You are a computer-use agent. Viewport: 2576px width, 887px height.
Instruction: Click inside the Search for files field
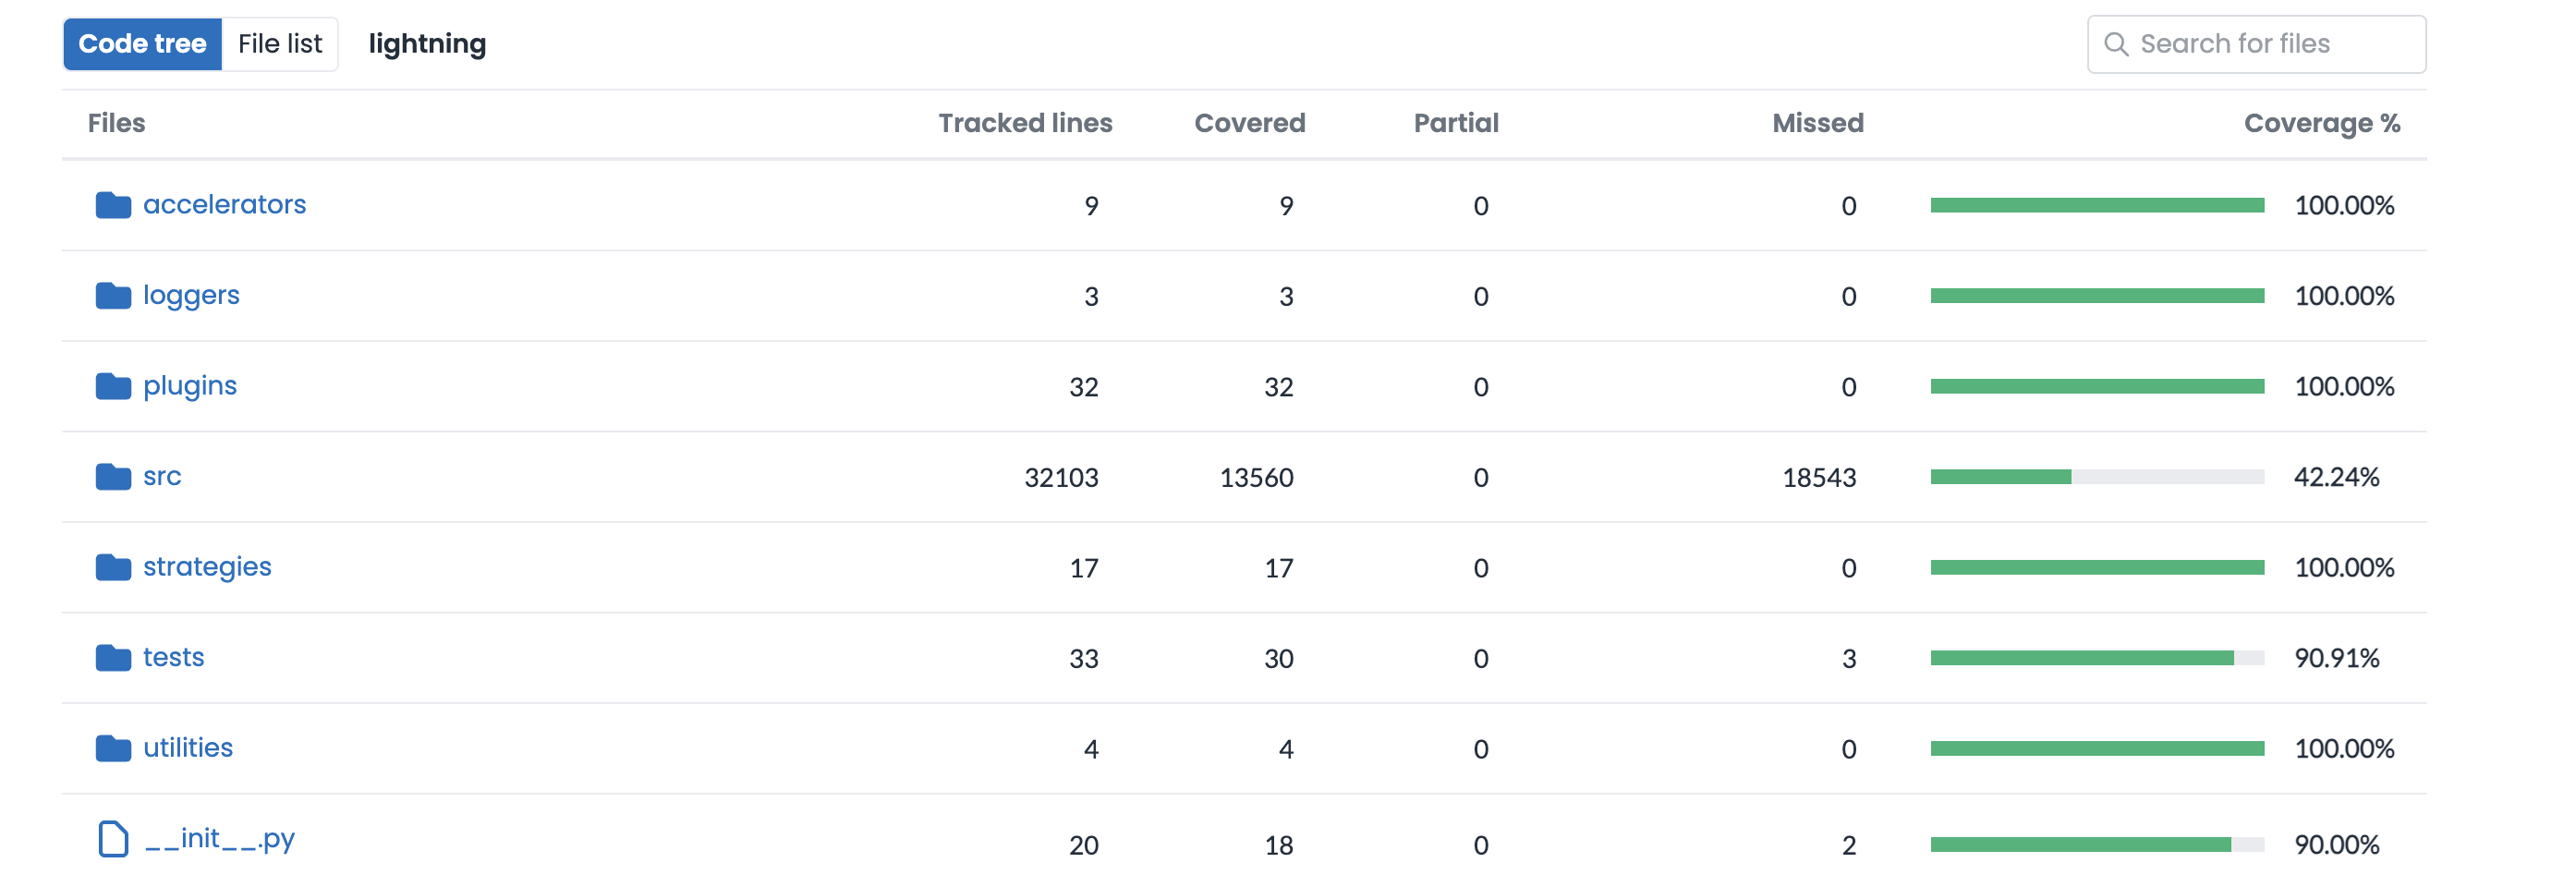pos(2255,44)
